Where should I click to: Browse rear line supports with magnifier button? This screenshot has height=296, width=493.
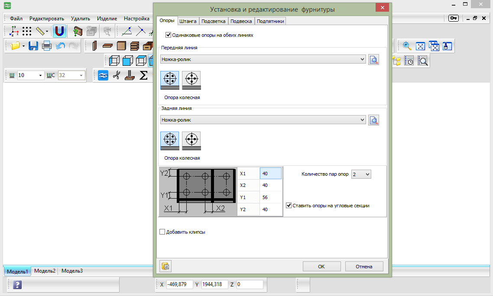pos(373,120)
